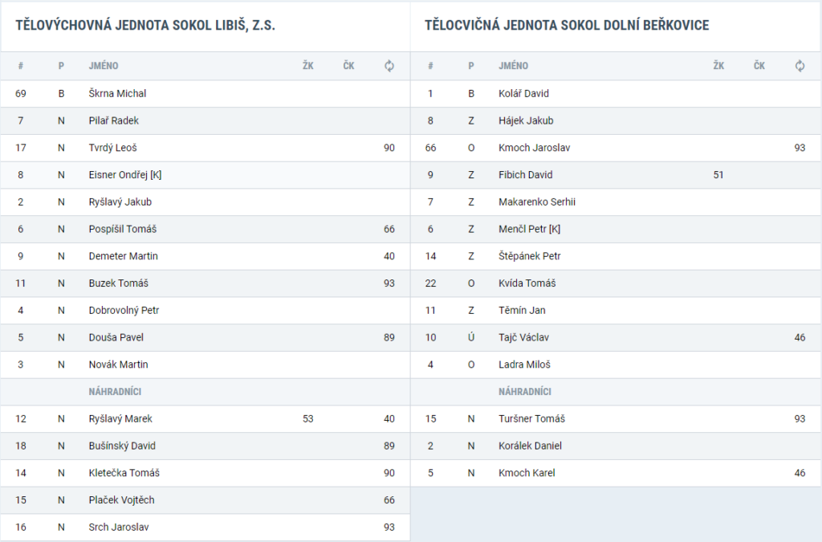
Task: Select player Kvída Tomáš row
Action: click(616, 283)
